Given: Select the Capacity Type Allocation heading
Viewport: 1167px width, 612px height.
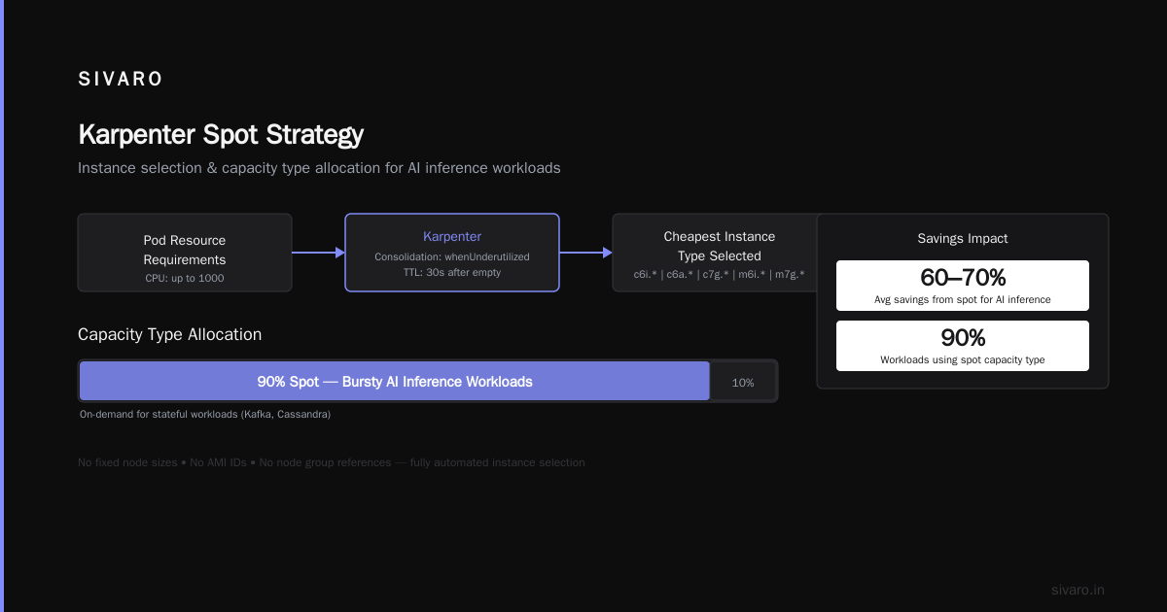Looking at the screenshot, I should click(x=169, y=334).
